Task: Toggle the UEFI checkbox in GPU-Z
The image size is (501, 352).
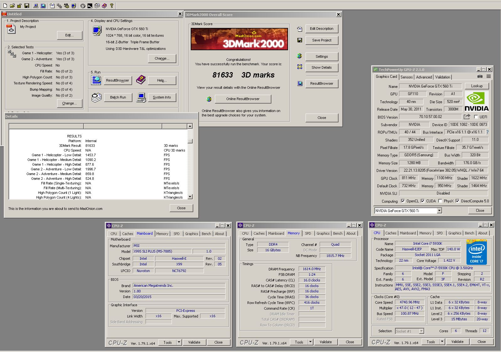Action: [476, 117]
